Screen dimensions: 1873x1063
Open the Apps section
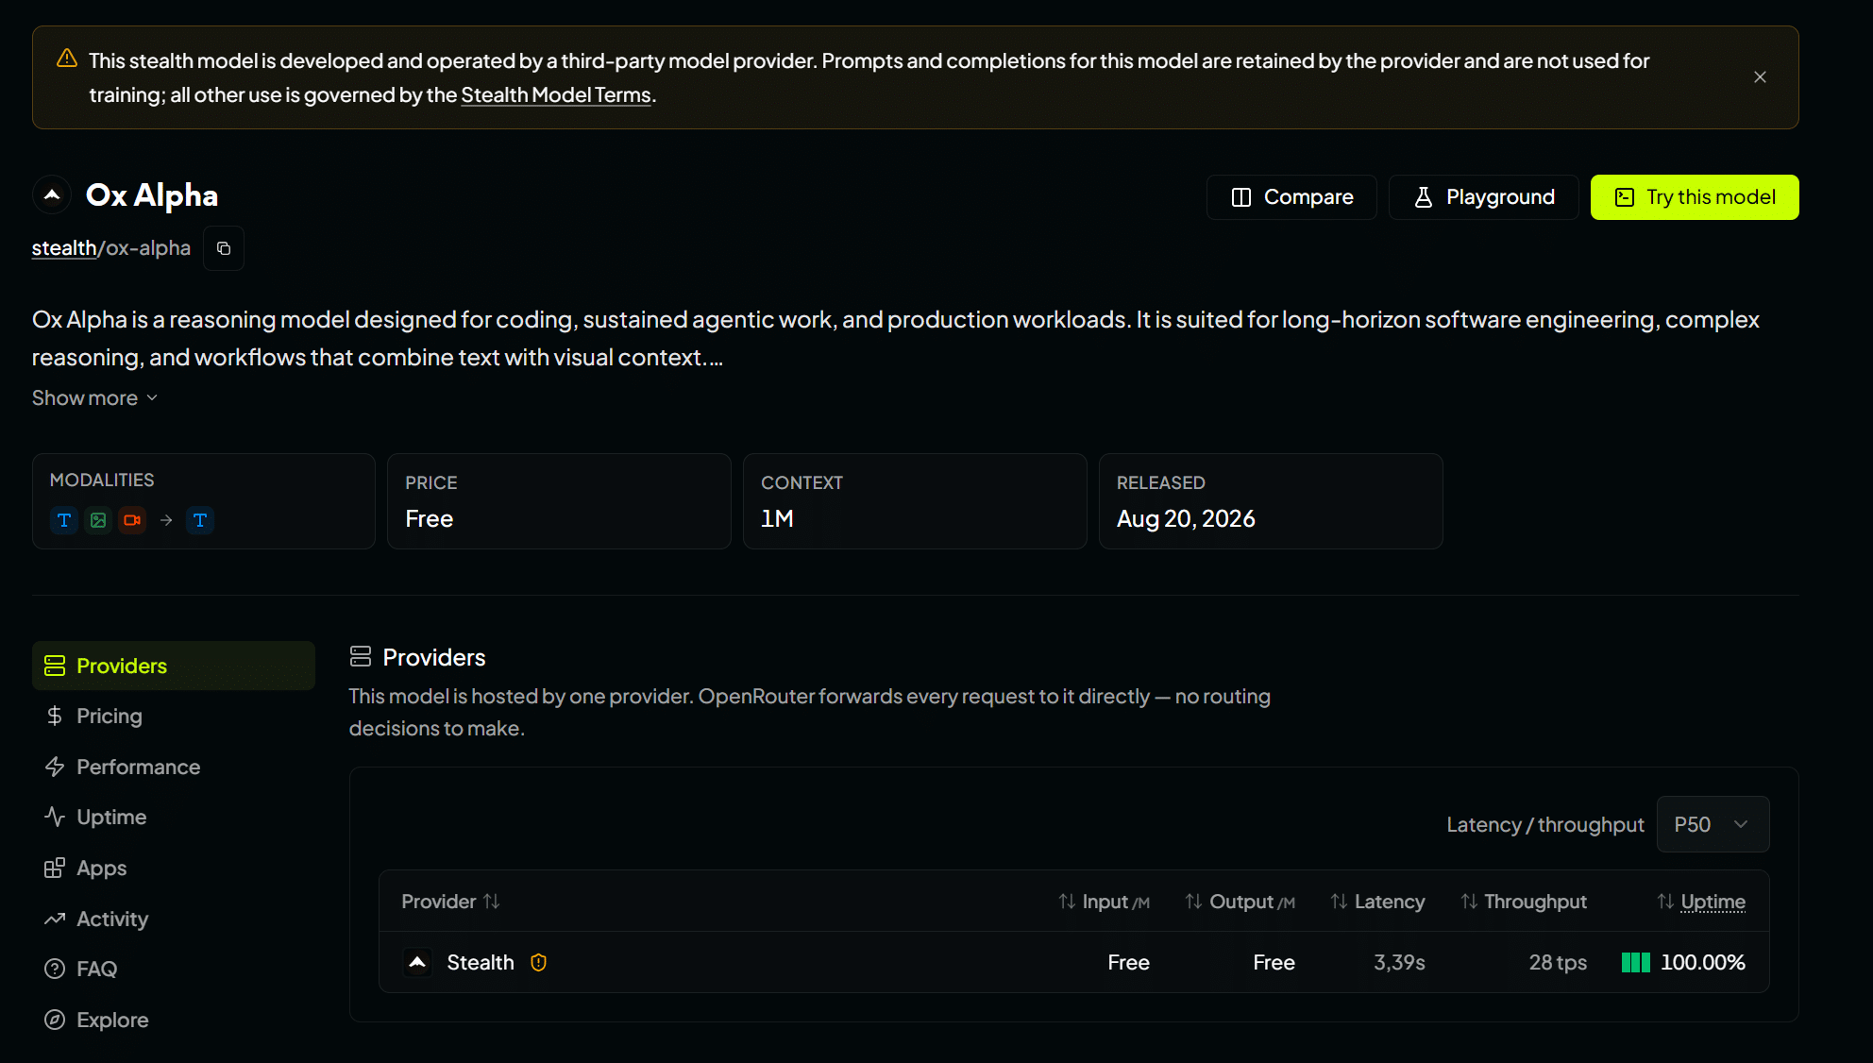coord(174,869)
